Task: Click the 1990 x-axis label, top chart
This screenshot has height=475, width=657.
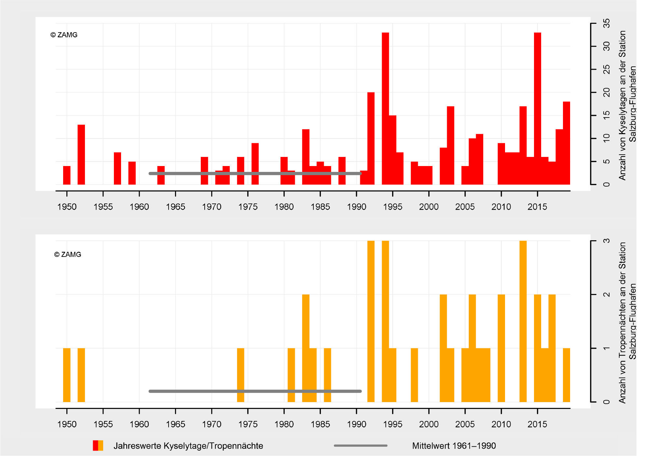Action: click(356, 207)
